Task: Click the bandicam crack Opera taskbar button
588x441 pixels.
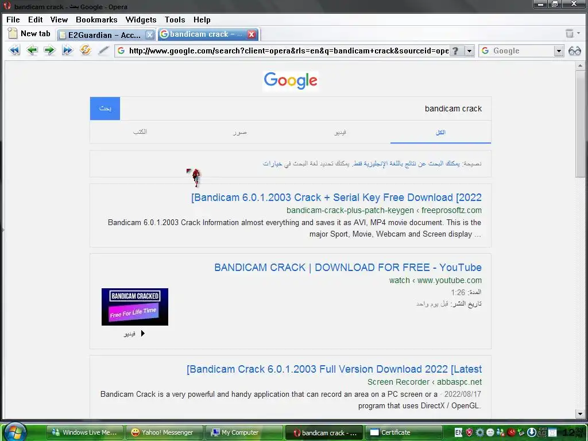Action: coord(324,433)
